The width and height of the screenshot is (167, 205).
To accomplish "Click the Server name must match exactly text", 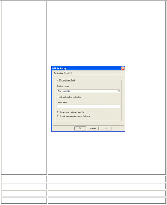I will [72, 112].
